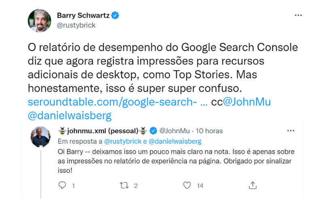Click Barry Schwartz's verified badge
Viewport: 324px width, 203px height.
pyautogui.click(x=115, y=16)
